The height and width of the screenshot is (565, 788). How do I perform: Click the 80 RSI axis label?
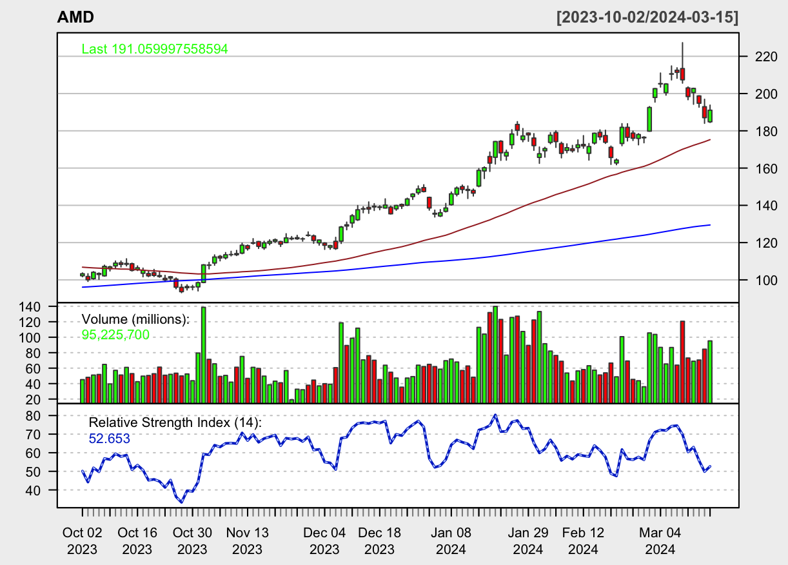point(34,416)
